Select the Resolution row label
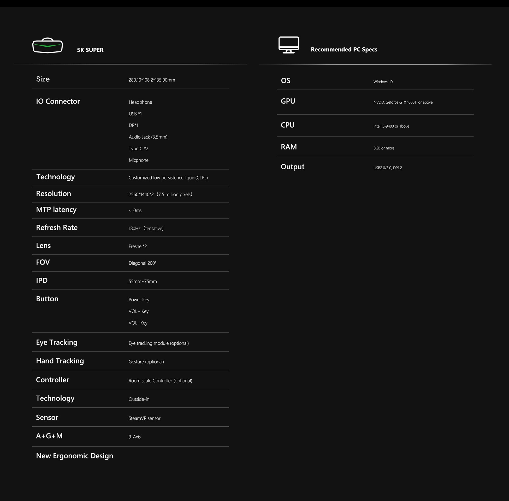 pyautogui.click(x=54, y=194)
